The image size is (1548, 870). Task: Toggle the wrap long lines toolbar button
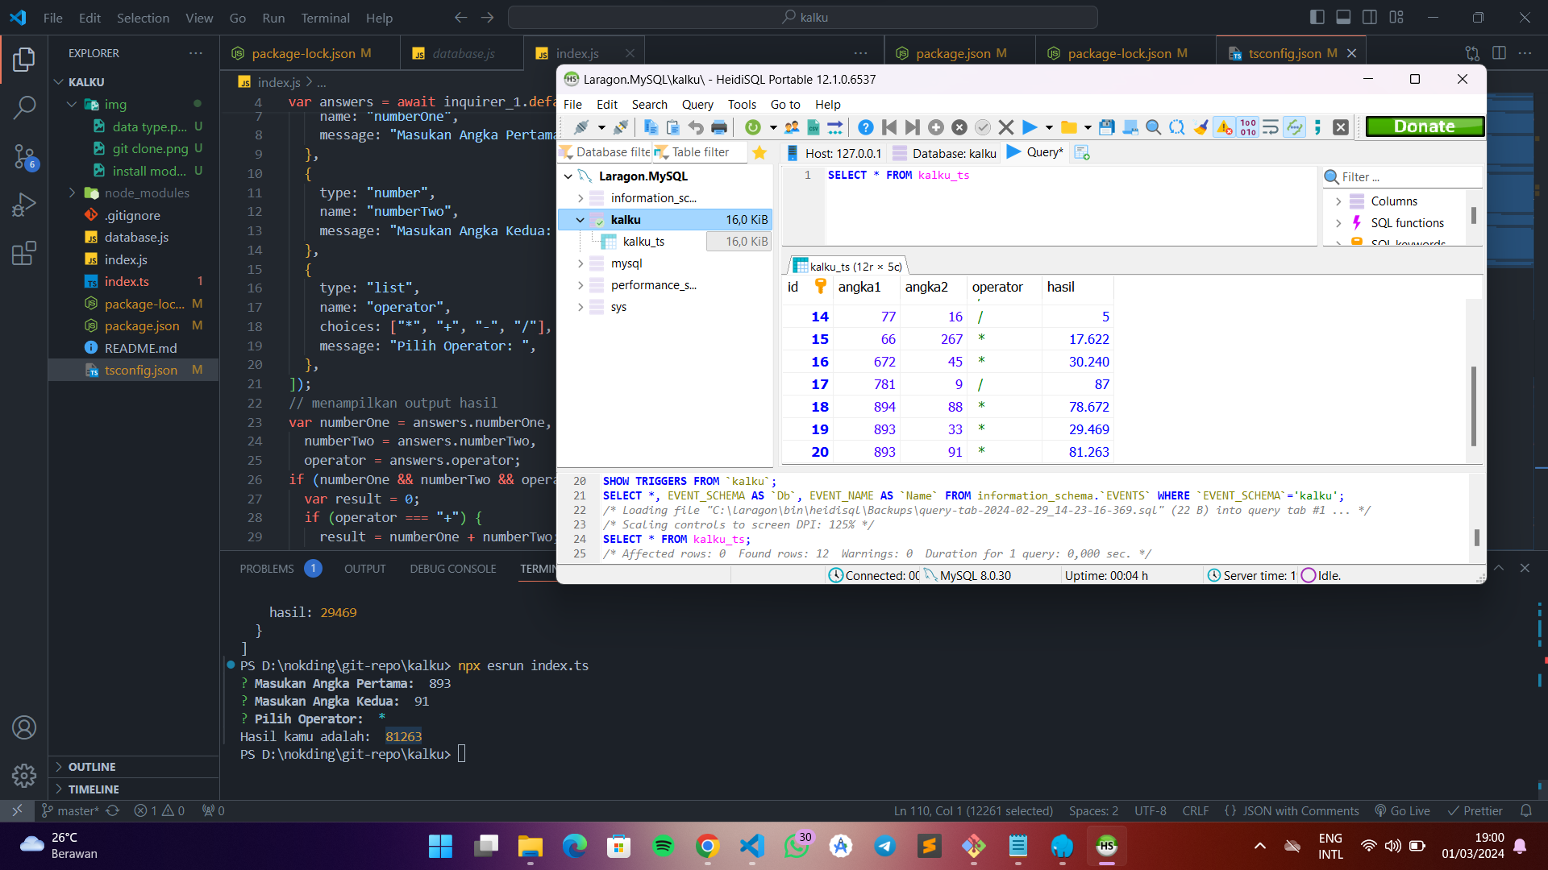point(1271,127)
